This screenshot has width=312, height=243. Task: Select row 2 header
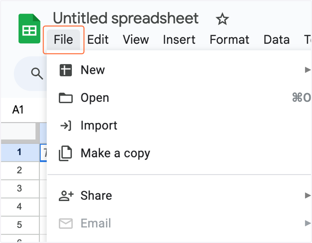click(x=20, y=170)
